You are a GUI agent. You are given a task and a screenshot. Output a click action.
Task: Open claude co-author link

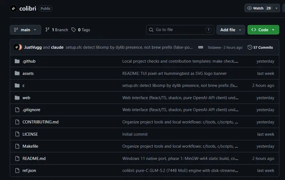(x=57, y=47)
